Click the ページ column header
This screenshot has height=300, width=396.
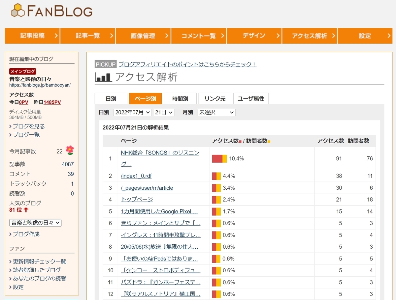[x=129, y=141]
